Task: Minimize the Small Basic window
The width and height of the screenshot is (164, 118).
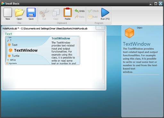Action: coord(151,4)
